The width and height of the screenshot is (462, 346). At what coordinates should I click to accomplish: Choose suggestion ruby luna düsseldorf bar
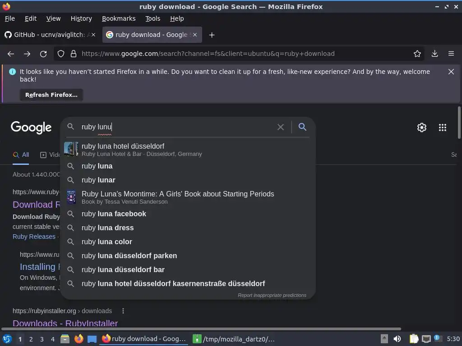[x=188, y=270]
